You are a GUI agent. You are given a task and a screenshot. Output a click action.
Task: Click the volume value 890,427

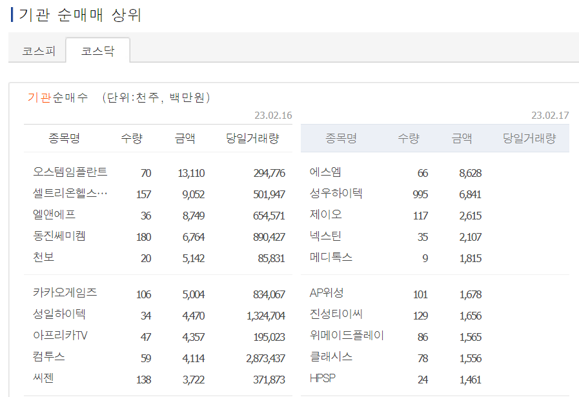point(269,238)
